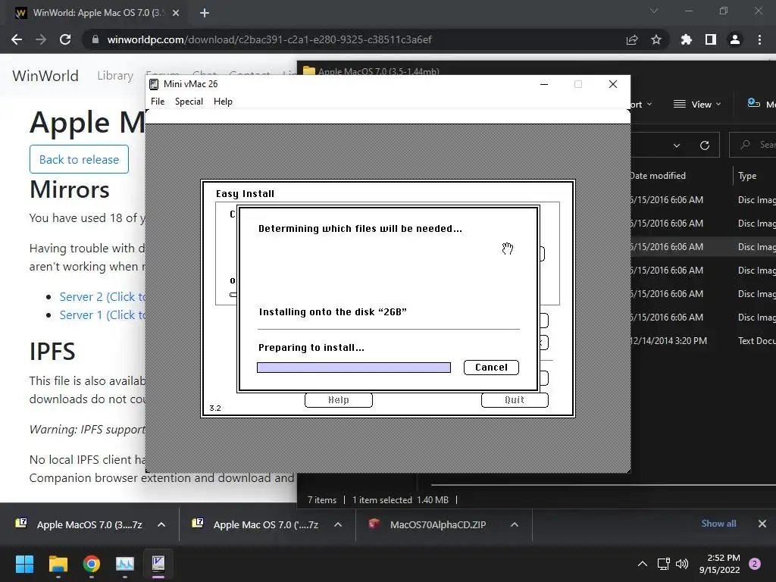Click the Mini vMac taskbar icon
The height and width of the screenshot is (582, 776).
coord(158,564)
